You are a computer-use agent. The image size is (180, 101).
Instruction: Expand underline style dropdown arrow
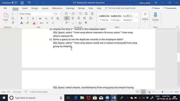point(36,18)
